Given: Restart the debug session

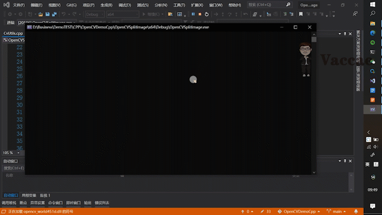Looking at the screenshot, I should pyautogui.click(x=207, y=14).
